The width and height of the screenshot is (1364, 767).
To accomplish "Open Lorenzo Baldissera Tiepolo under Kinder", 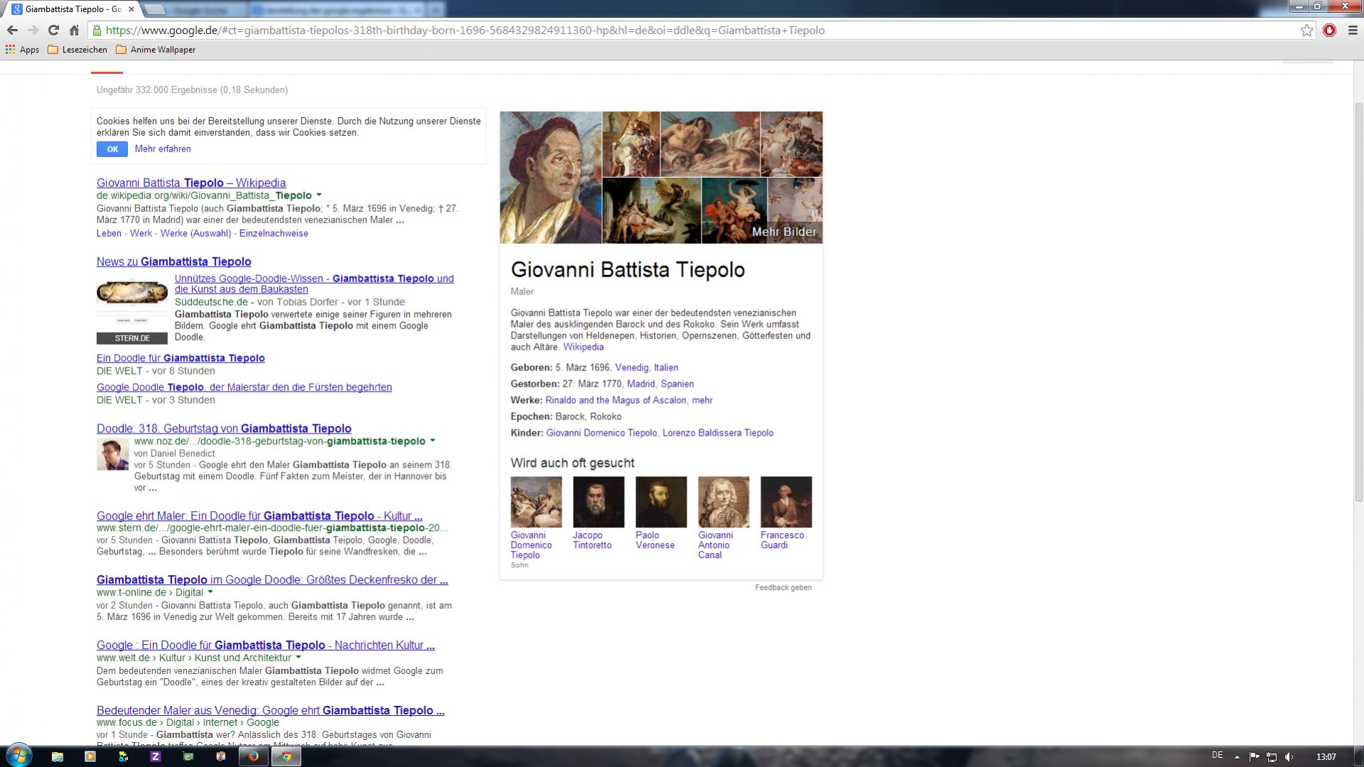I will point(718,433).
